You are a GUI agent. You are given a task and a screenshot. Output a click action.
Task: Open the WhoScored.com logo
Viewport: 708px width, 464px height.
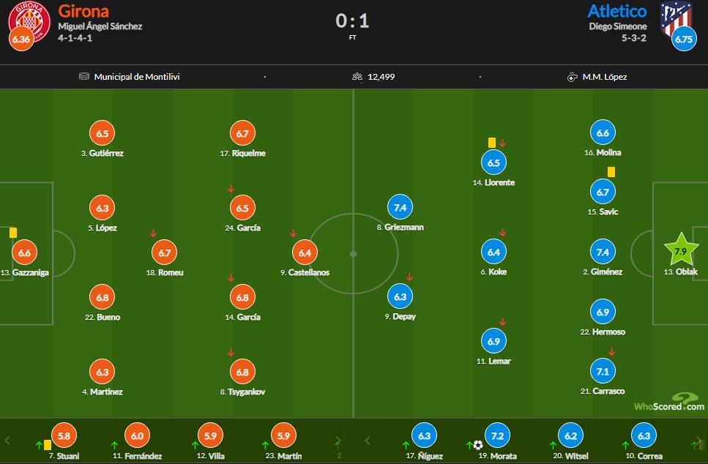[x=668, y=404]
